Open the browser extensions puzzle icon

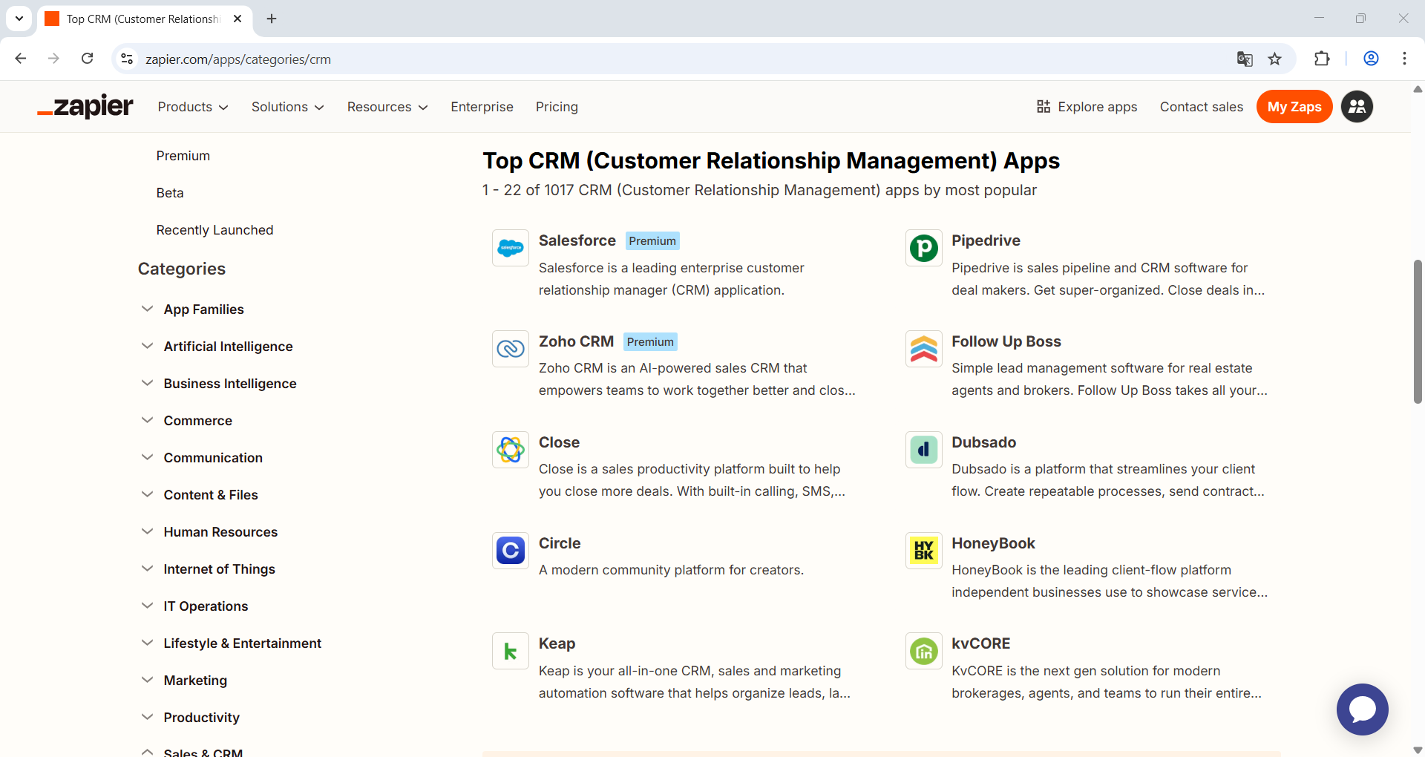tap(1322, 59)
